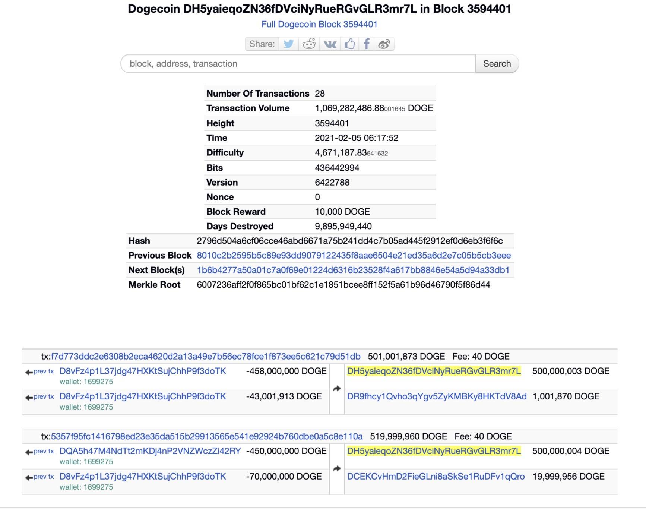Open prev tx for the -450,000,000 DOGE input
This screenshot has height=509, width=646.
[x=43, y=452]
